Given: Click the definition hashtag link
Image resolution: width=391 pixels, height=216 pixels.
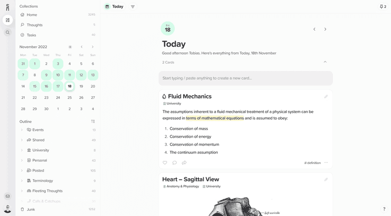Looking at the screenshot, I should 312,163.
